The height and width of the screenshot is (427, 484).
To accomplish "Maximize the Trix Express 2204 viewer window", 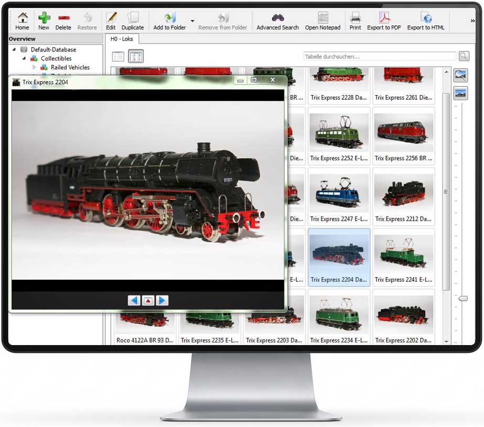I will [254, 80].
